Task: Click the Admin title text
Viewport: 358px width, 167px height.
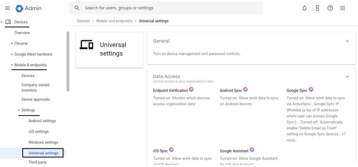Action: pos(33,8)
